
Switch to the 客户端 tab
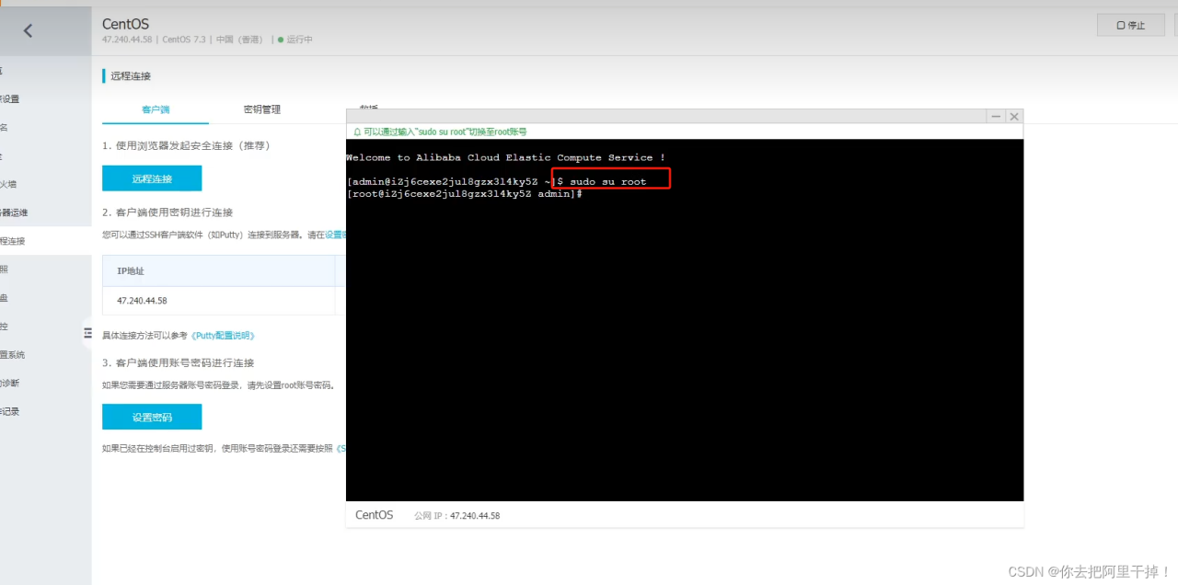(x=156, y=109)
